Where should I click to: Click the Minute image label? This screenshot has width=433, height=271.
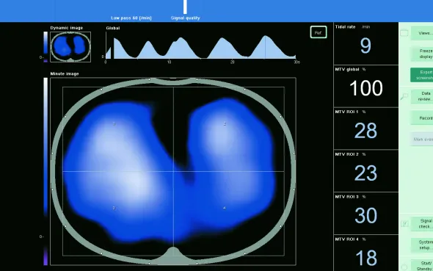pos(65,73)
